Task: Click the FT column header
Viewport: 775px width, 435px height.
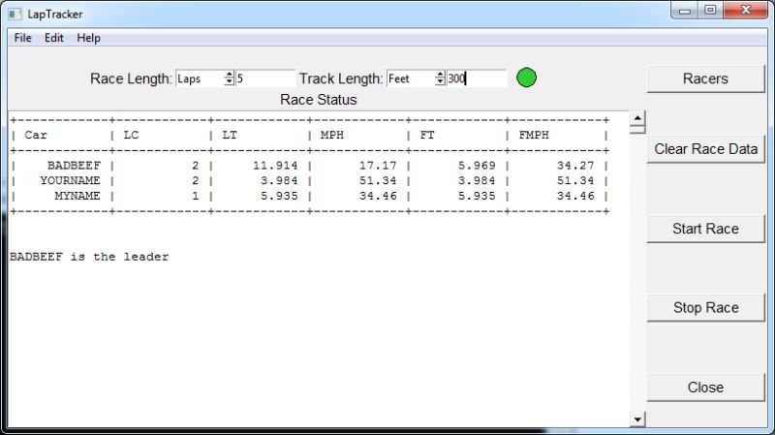Action: (x=427, y=135)
